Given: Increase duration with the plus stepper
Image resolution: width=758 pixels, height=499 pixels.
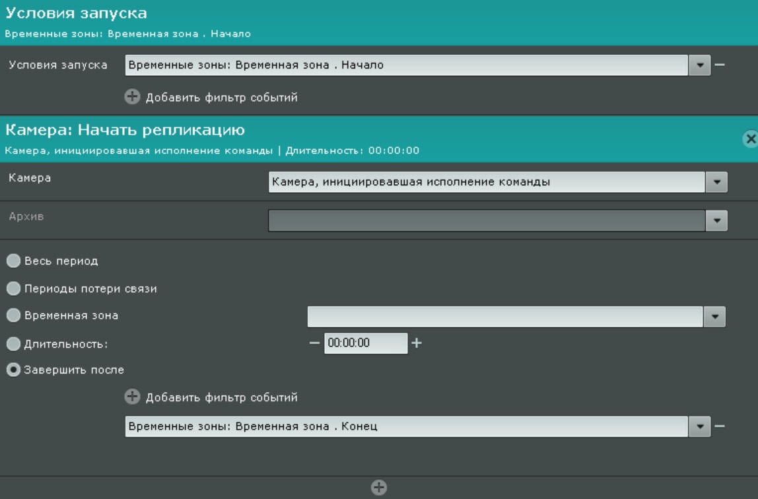Looking at the screenshot, I should [417, 343].
